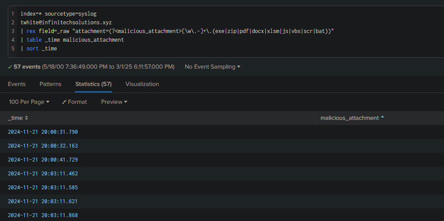Expand the 100 Per Page dropdown

coord(29,102)
